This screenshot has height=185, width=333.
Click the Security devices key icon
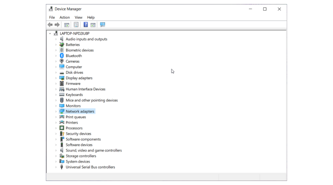tap(62, 134)
